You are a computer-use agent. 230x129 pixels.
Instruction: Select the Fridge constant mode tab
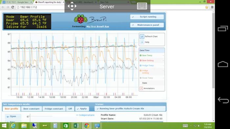54,109
